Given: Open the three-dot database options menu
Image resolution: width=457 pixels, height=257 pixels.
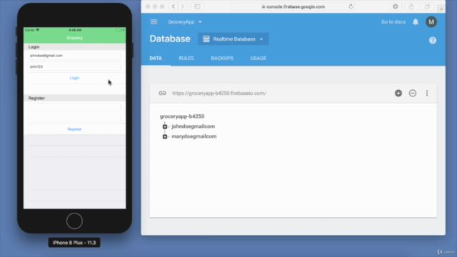Looking at the screenshot, I should [x=427, y=94].
